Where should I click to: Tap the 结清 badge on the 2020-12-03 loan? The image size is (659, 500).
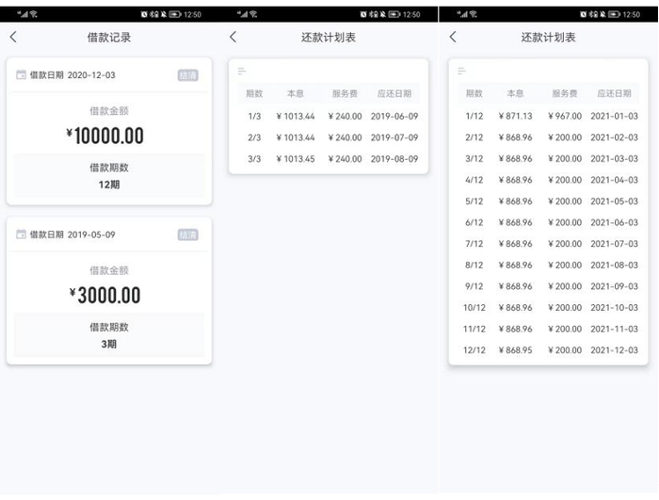pos(188,75)
